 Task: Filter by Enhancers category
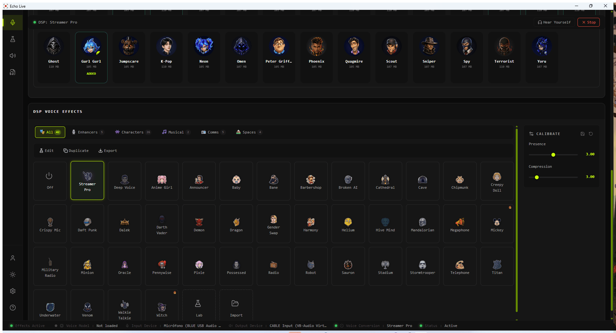[87, 132]
